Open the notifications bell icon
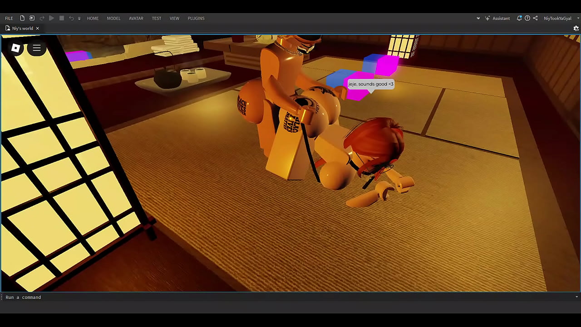This screenshot has height=327, width=581. [519, 18]
